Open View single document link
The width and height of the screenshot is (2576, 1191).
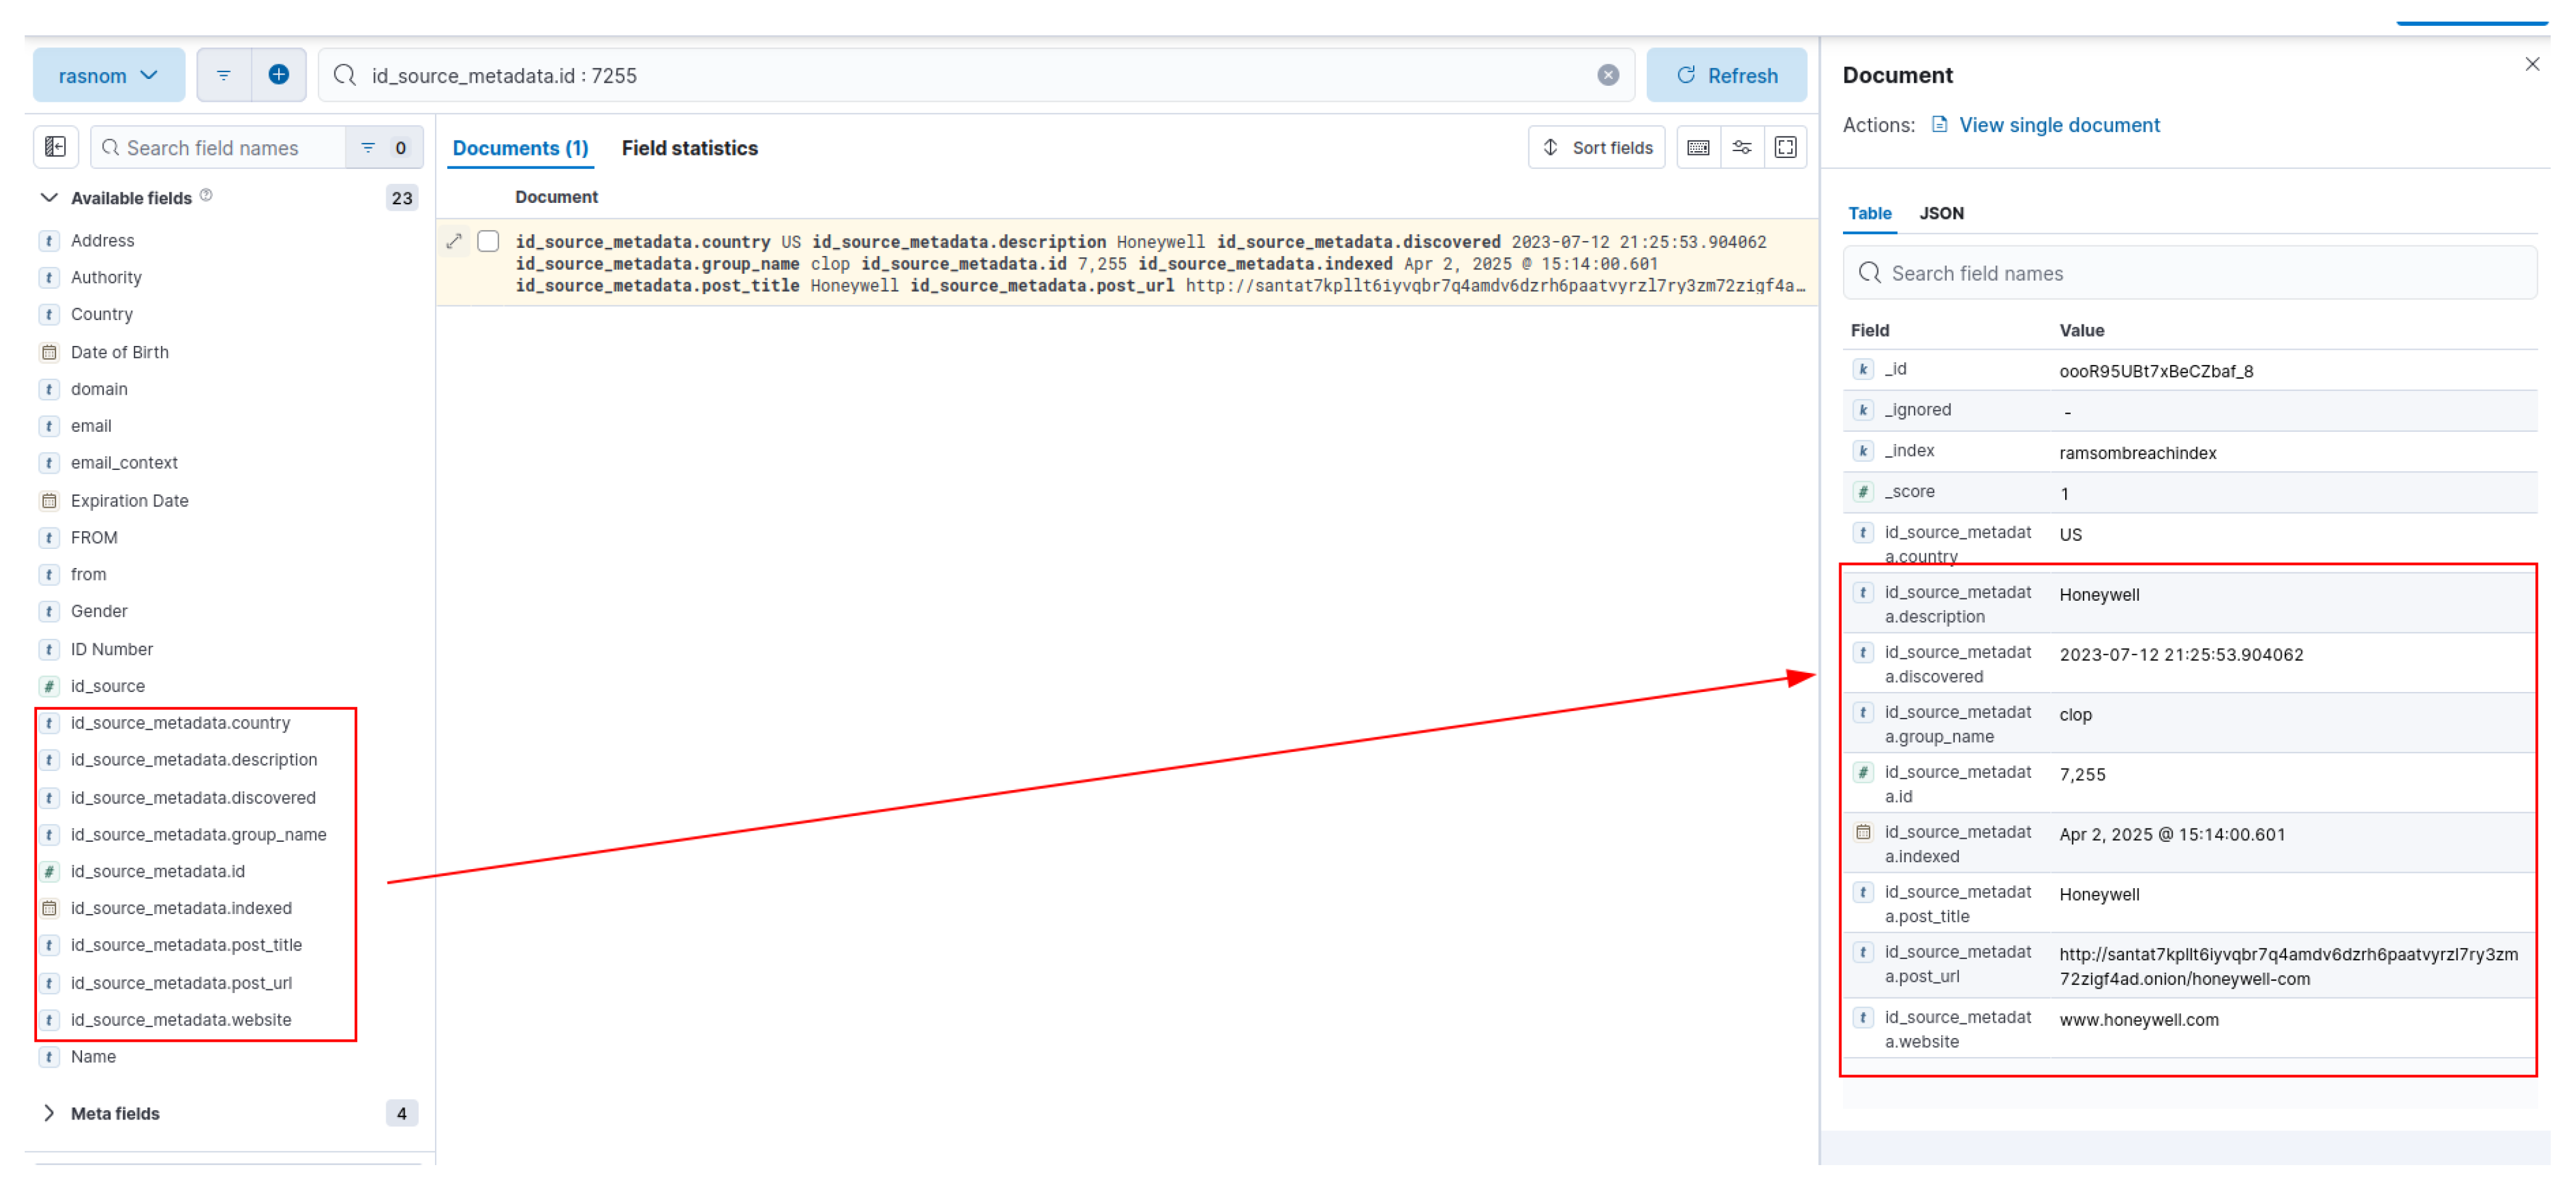tap(2058, 125)
